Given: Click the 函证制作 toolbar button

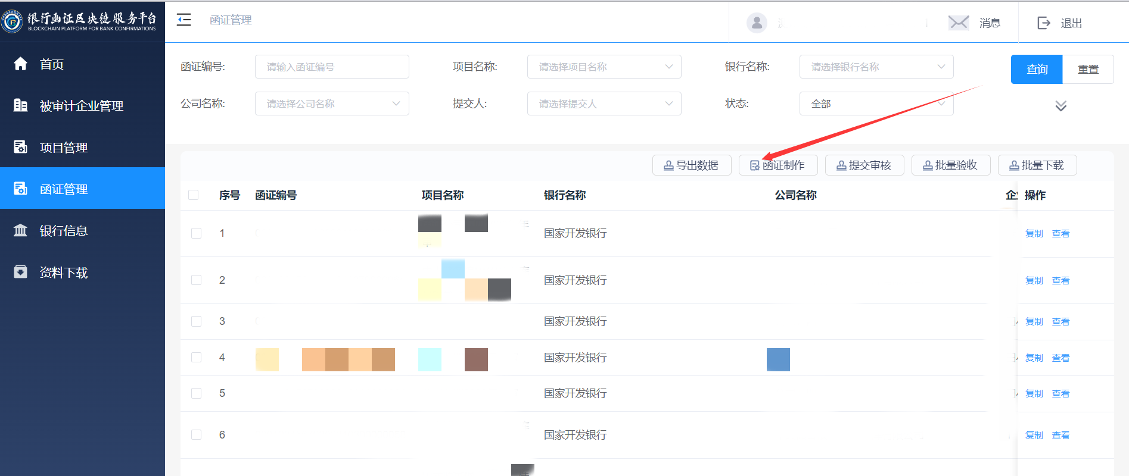Looking at the screenshot, I should 777,165.
